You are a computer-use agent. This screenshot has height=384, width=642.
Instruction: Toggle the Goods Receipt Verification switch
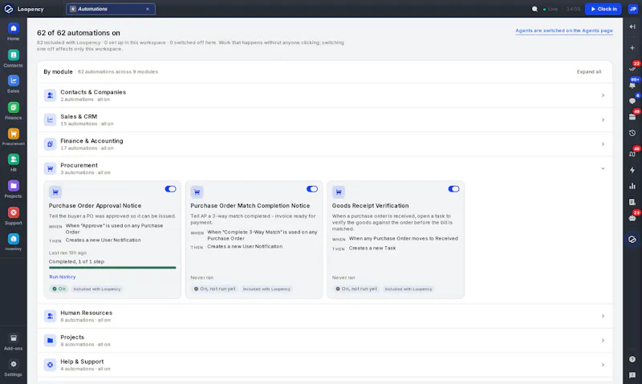[x=453, y=189]
